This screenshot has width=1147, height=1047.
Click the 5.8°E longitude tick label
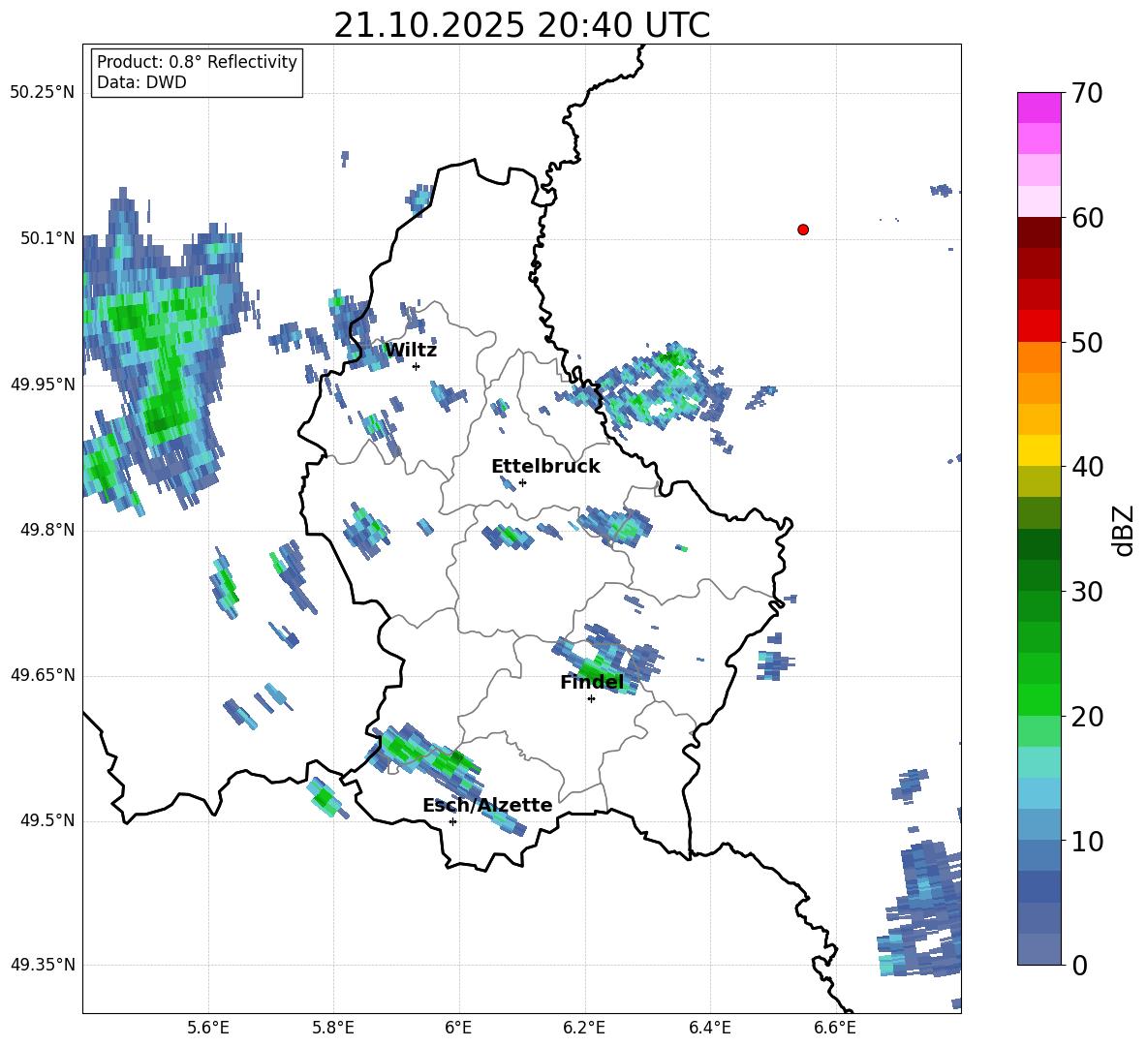pyautogui.click(x=333, y=1028)
